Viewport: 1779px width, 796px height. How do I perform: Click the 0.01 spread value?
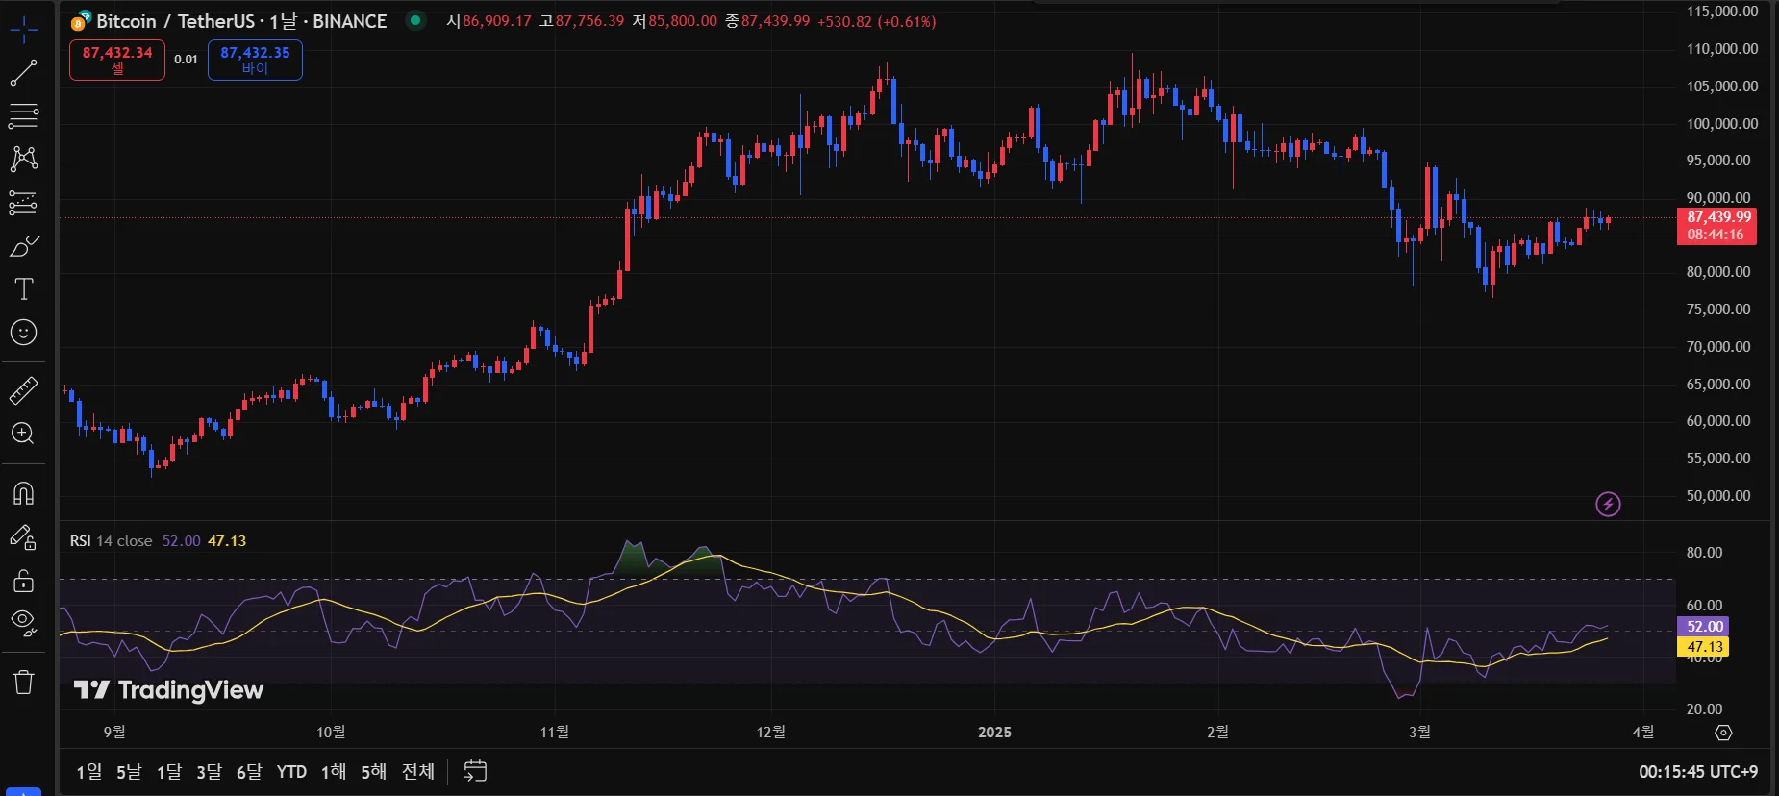[186, 60]
